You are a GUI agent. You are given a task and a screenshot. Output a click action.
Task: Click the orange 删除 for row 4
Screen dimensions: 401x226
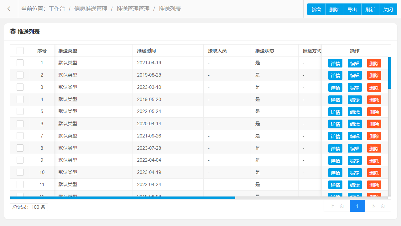click(x=374, y=100)
